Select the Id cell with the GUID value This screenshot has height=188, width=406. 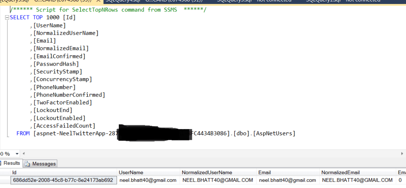63,180
